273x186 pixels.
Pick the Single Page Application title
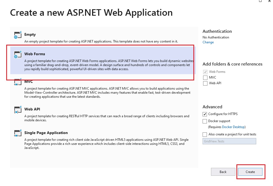(46, 133)
